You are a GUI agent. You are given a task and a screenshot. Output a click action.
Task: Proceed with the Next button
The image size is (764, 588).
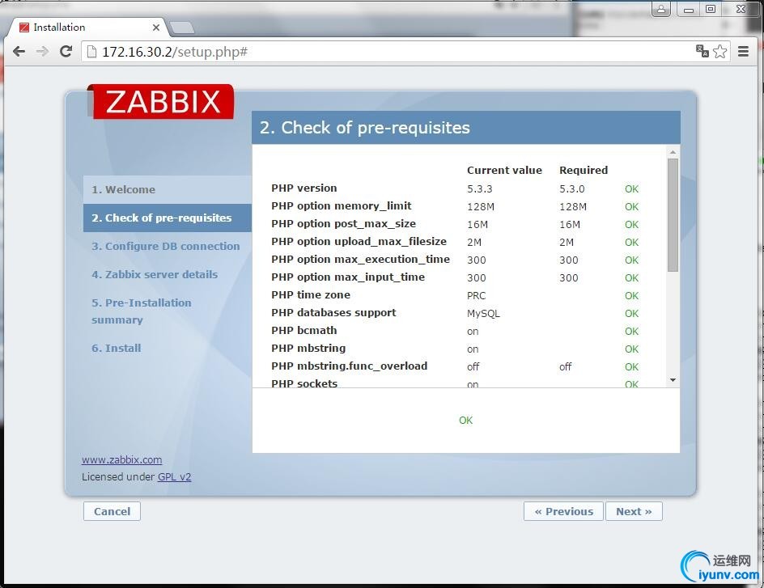(634, 511)
